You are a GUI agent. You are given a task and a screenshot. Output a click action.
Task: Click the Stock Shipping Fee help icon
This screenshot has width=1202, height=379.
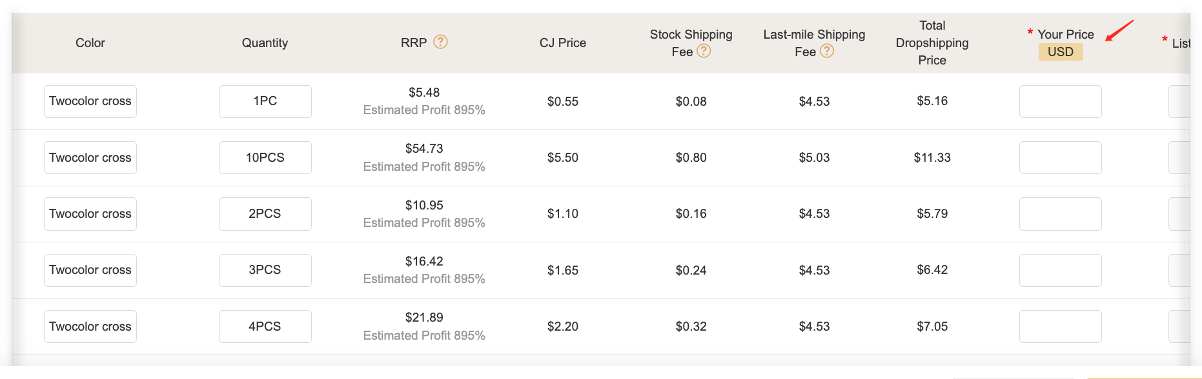[x=704, y=51]
